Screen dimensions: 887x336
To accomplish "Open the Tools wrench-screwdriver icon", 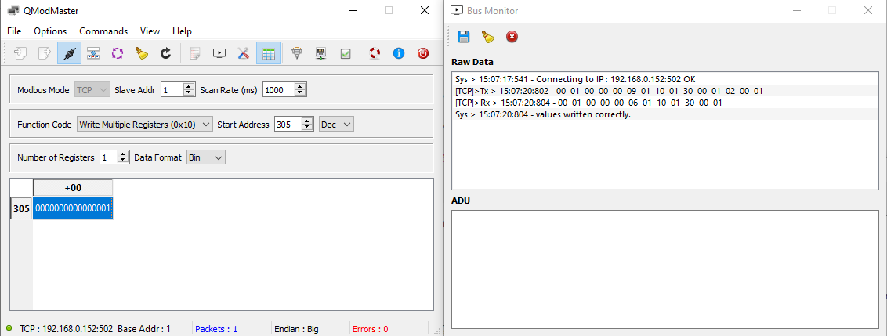I will click(243, 53).
